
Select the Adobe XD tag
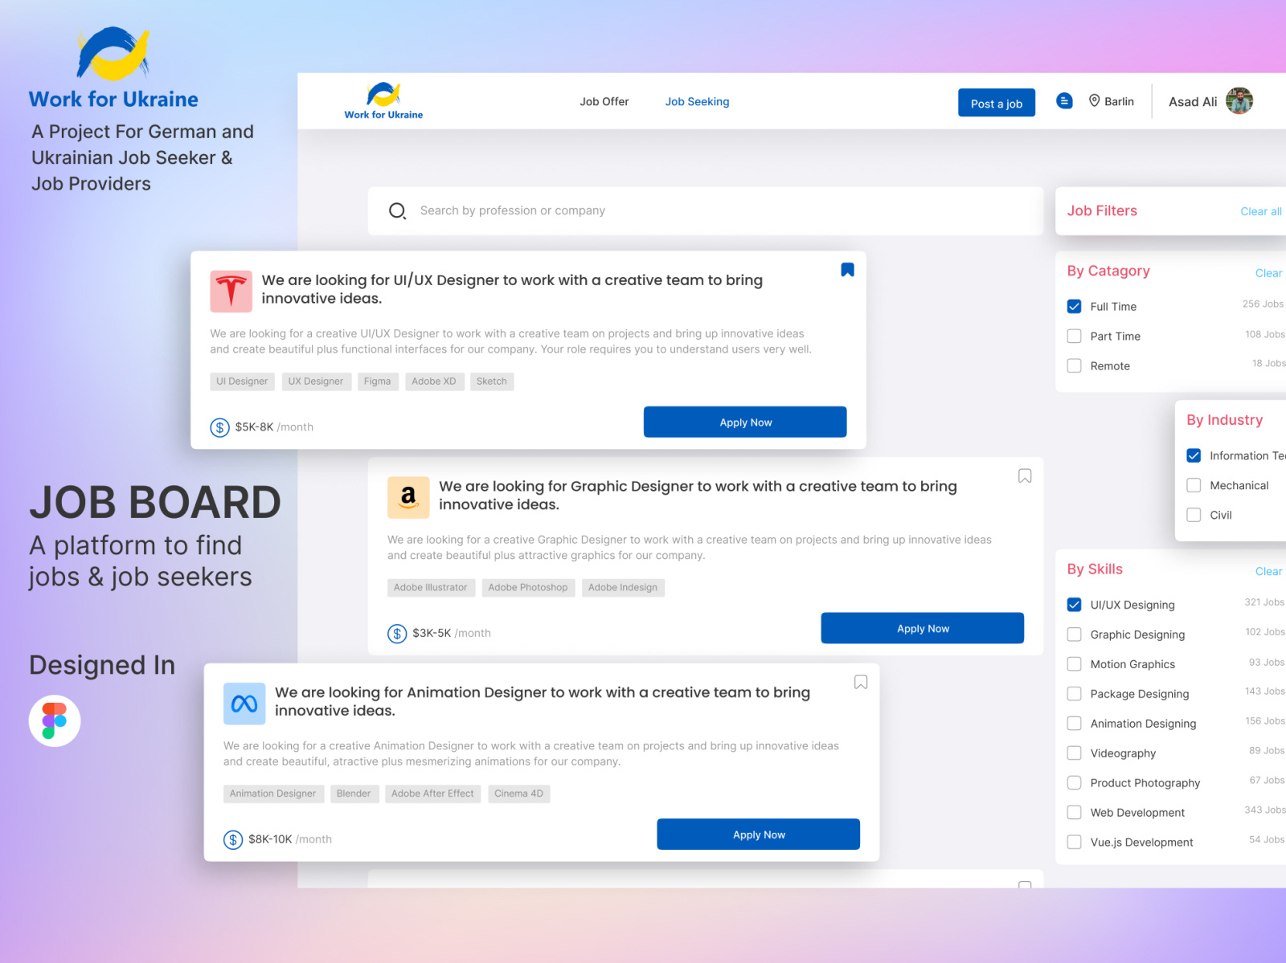[434, 382]
